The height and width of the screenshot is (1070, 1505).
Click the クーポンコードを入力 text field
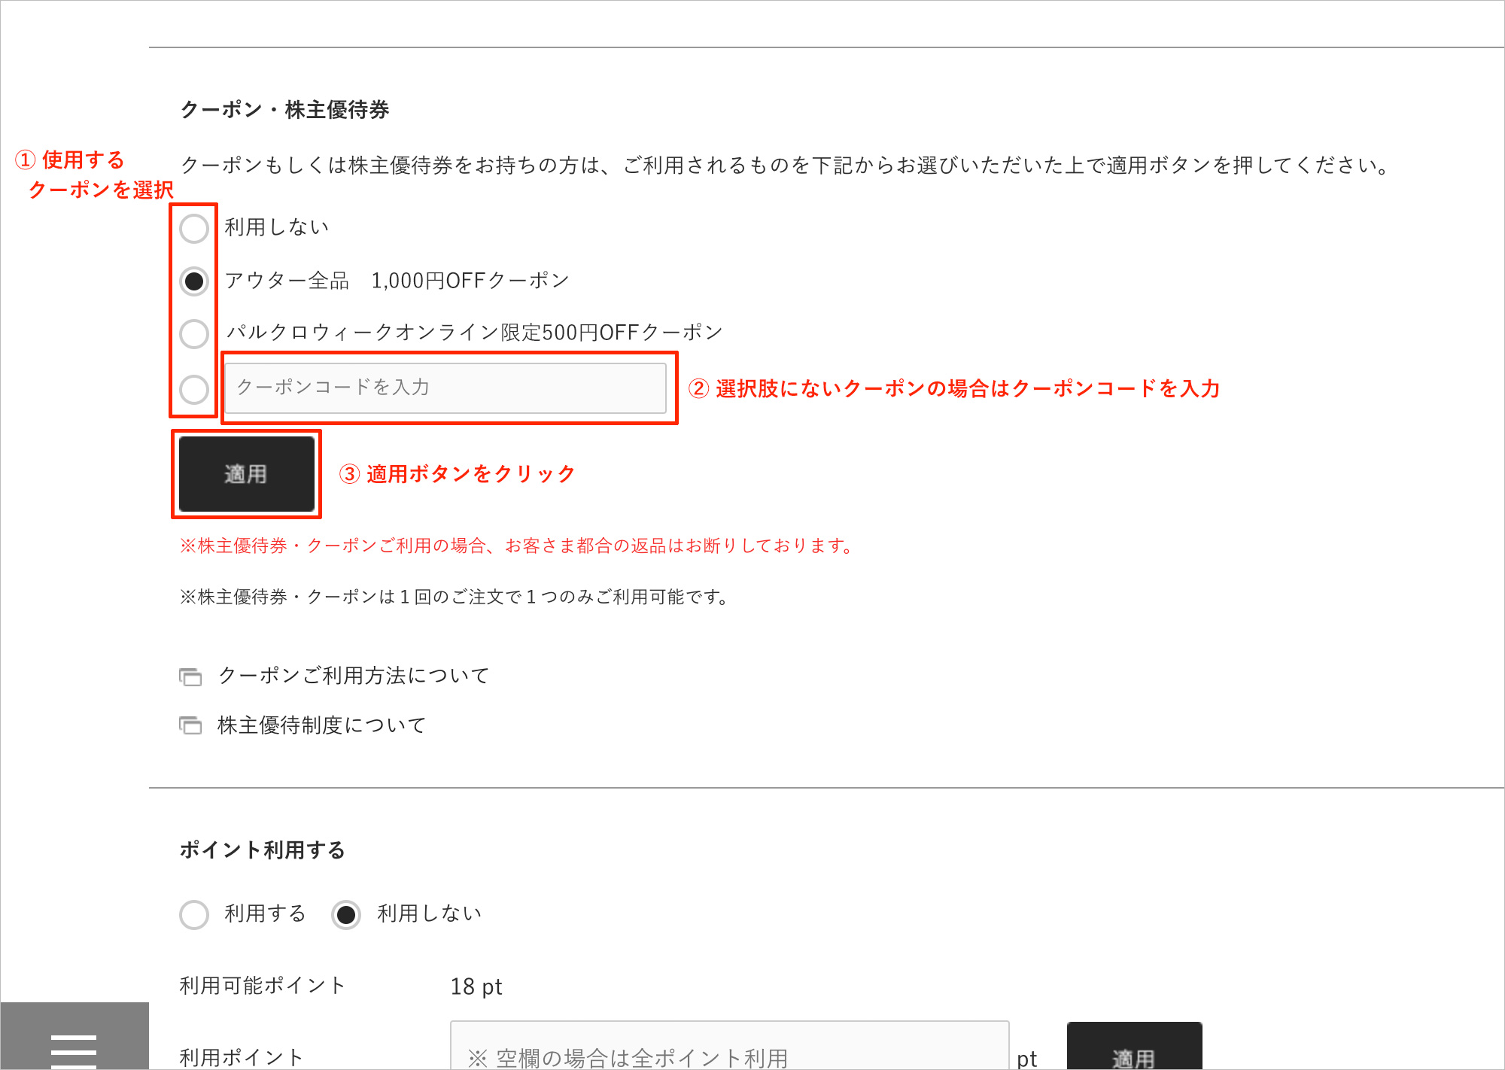point(445,388)
